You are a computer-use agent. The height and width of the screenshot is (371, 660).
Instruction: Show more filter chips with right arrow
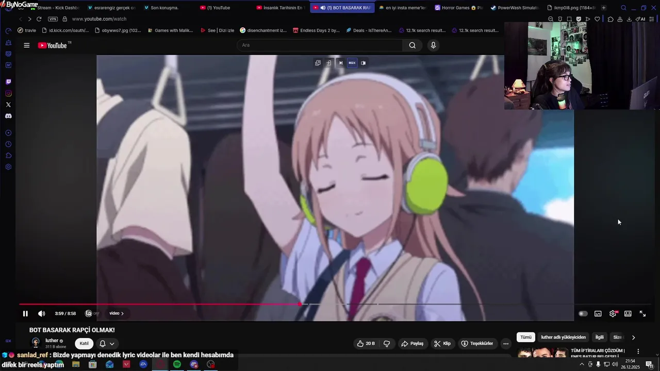point(633,338)
